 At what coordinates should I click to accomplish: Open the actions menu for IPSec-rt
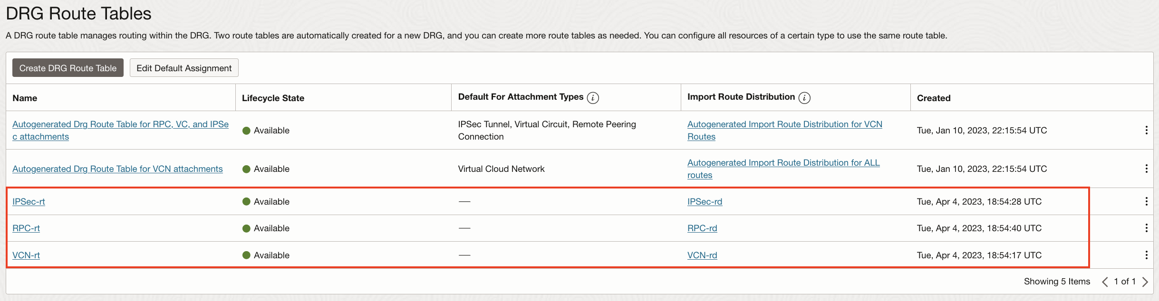[1147, 201]
